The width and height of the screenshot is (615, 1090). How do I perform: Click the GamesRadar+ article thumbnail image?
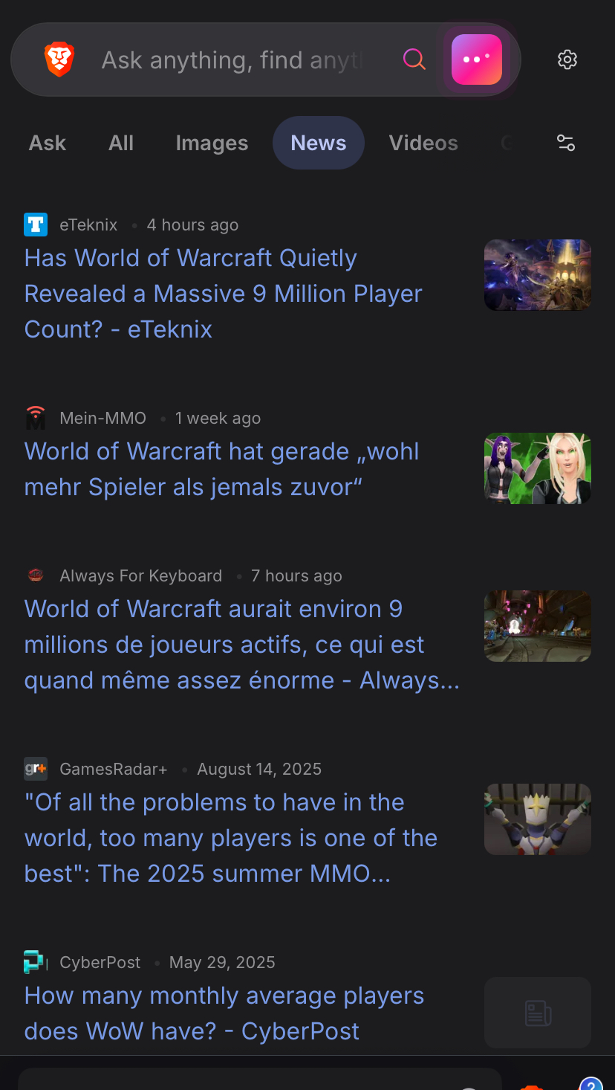point(538,819)
